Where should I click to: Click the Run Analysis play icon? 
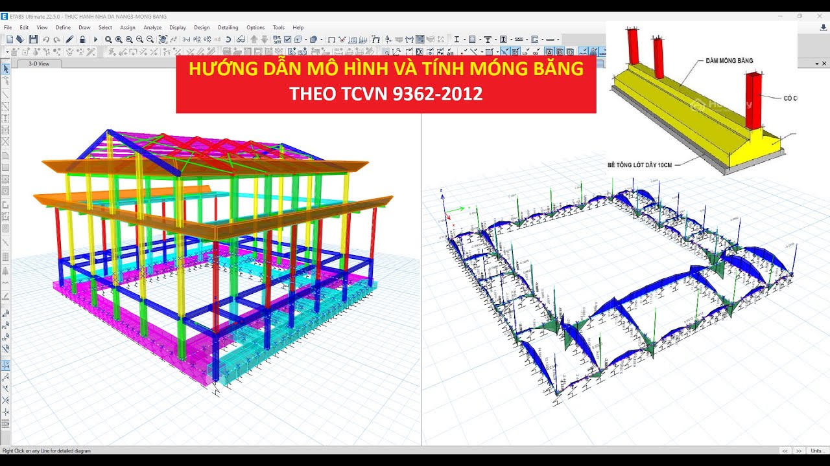point(95,39)
